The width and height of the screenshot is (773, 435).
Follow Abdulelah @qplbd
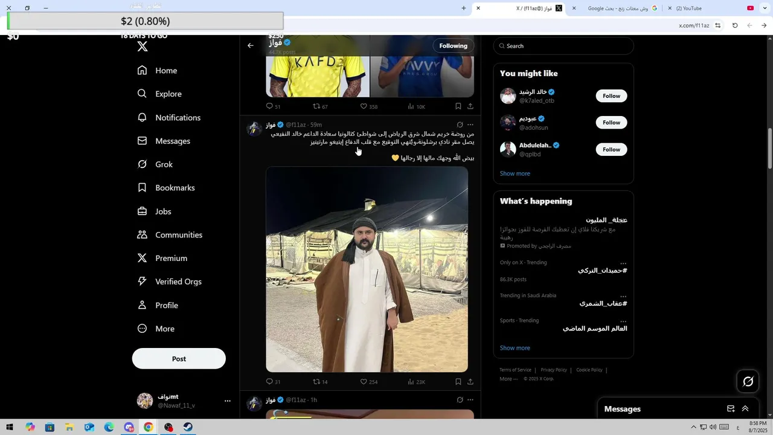[611, 149]
